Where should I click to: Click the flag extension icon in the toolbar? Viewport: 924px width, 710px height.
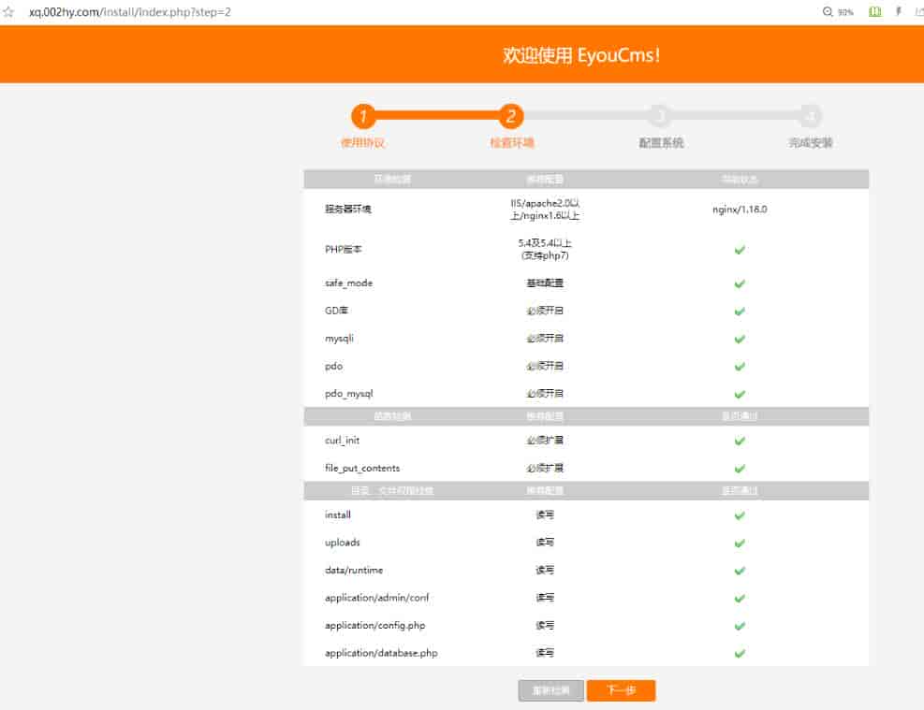[x=898, y=12]
